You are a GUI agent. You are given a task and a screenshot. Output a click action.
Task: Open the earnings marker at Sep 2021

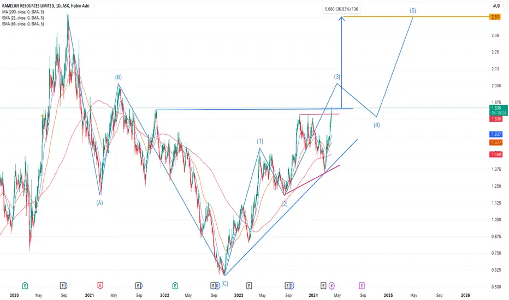[x=138, y=286]
